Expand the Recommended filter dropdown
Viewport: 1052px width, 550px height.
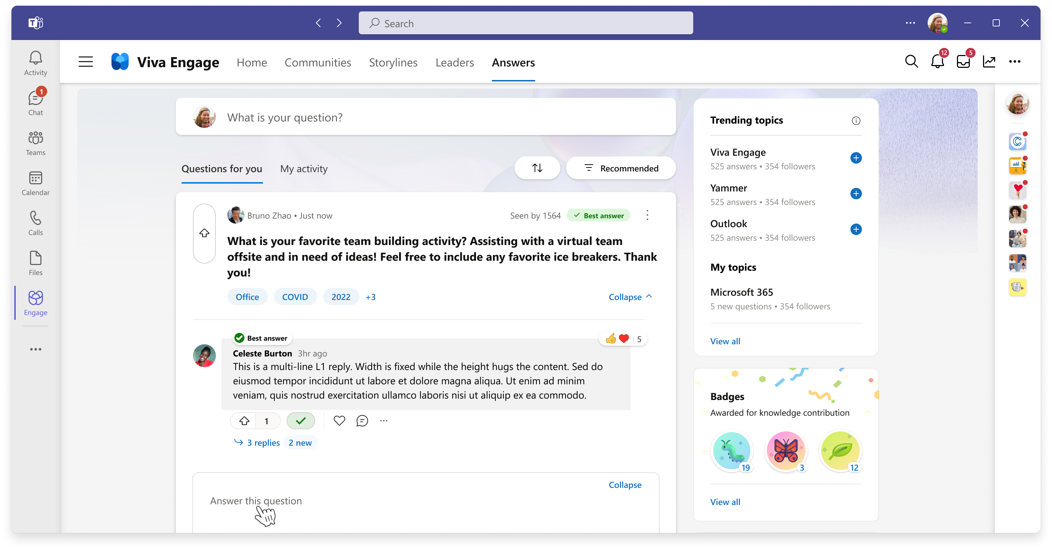[x=619, y=168]
